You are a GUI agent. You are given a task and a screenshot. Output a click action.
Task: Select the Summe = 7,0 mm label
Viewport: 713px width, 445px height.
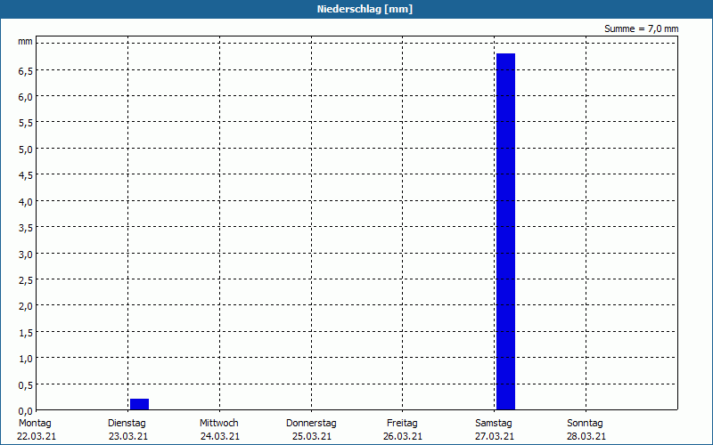[x=641, y=28]
